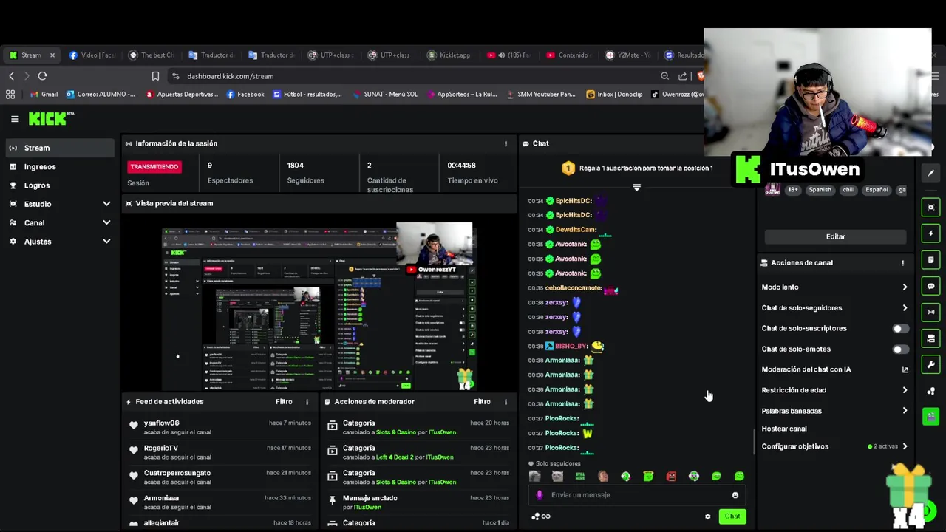Open channel actions three-dot menu
This screenshot has width=946, height=532.
click(x=902, y=263)
